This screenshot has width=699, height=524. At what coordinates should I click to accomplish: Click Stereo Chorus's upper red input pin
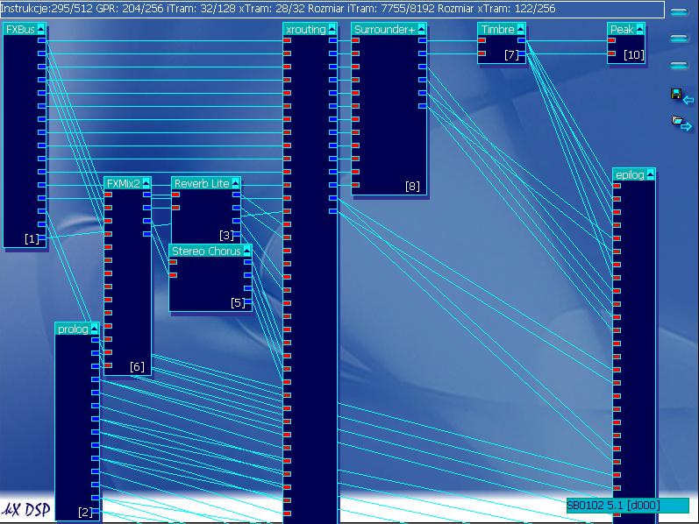pyautogui.click(x=173, y=262)
